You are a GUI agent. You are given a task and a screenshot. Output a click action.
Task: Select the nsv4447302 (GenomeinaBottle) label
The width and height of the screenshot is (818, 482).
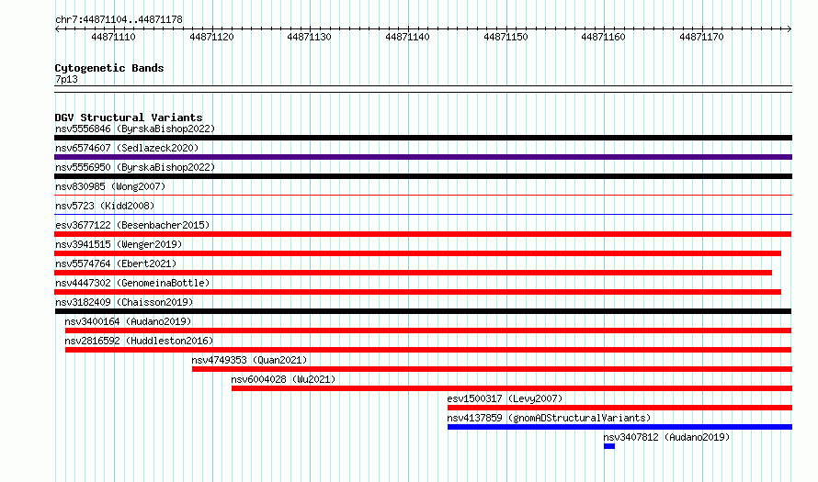tap(132, 283)
